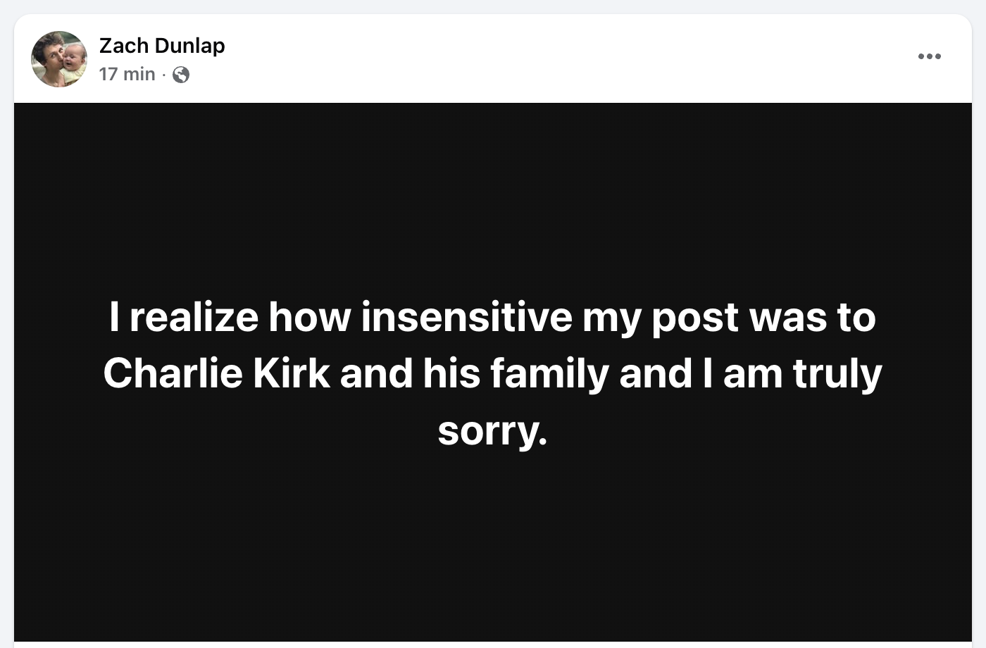Open the post options three-dot menu
Screen dimensions: 986x648
pyautogui.click(x=929, y=56)
